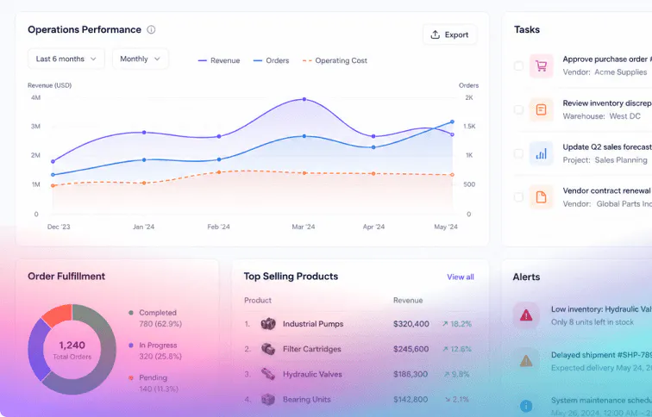The width and height of the screenshot is (652, 417).
Task: Click the Dec '23 revenue data point
Action: point(53,162)
